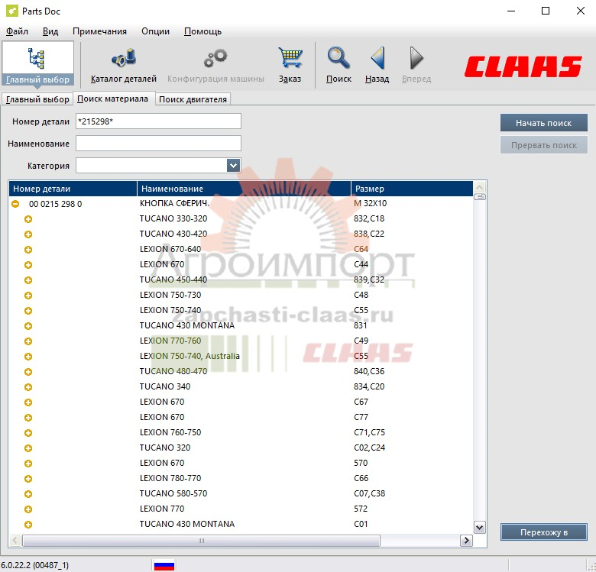596x572 pixels.
Task: Switch to the Поиск двигателя tab
Action: (x=193, y=99)
